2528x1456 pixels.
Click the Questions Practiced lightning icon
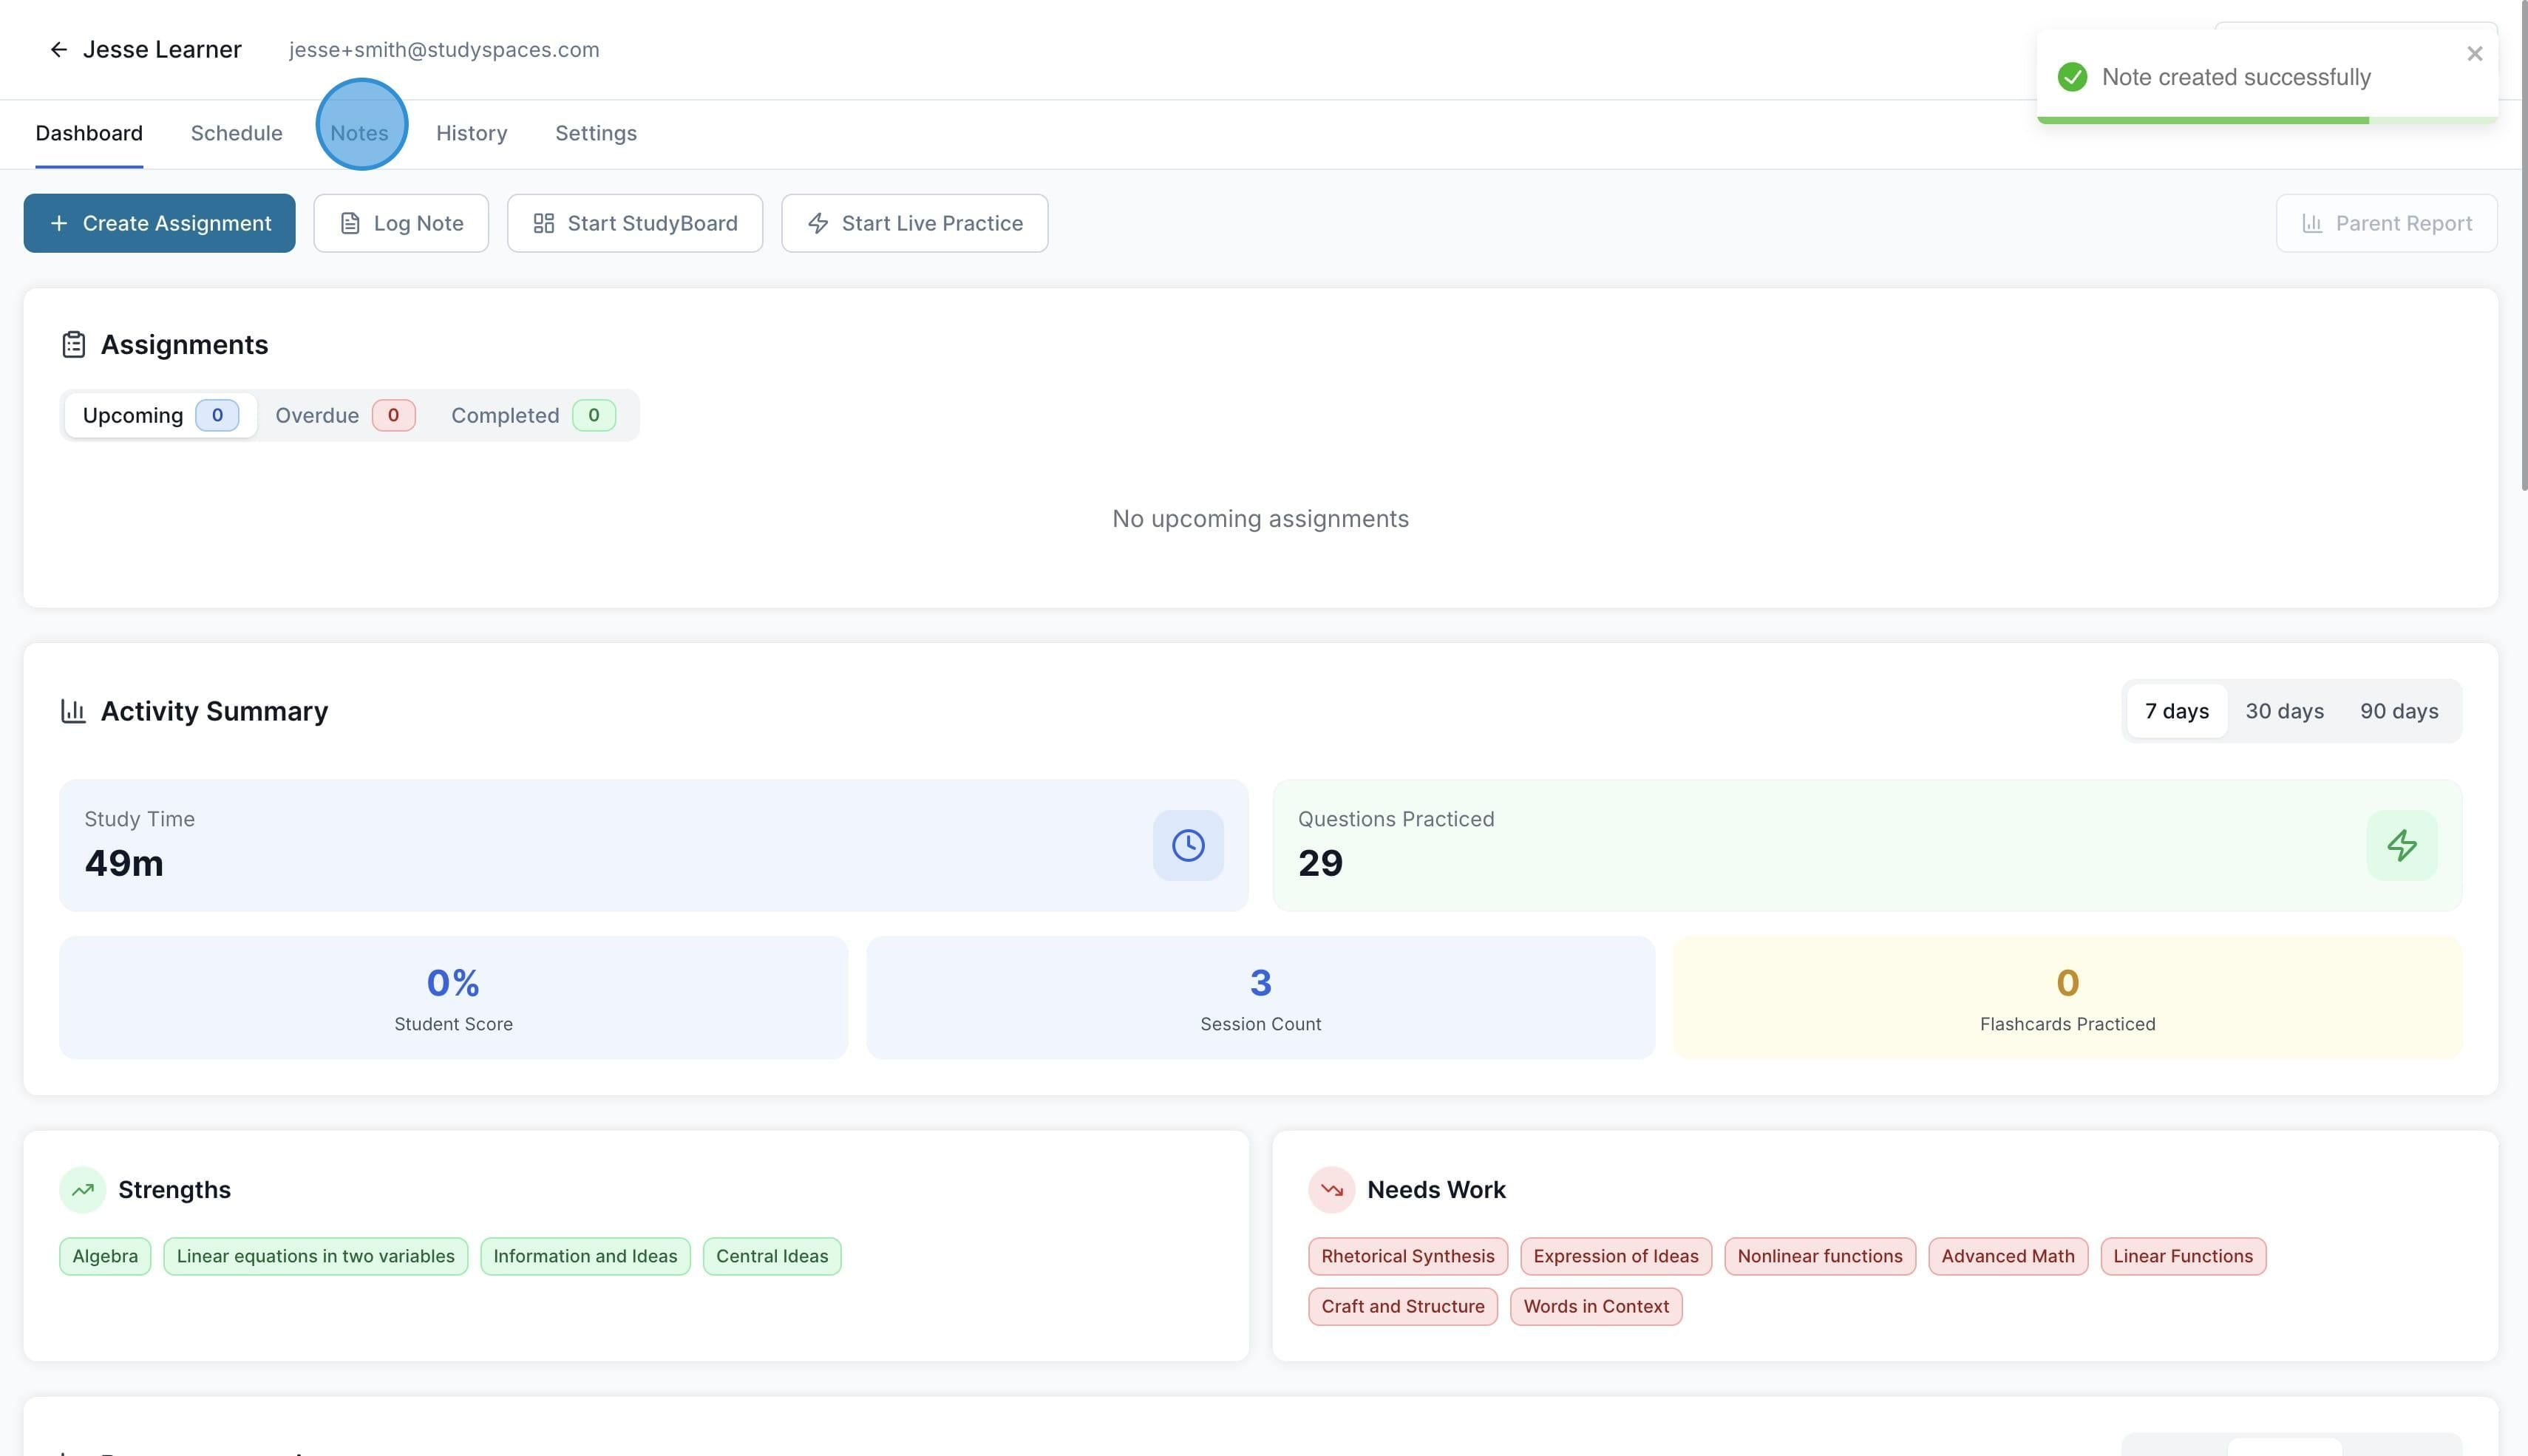click(2401, 846)
